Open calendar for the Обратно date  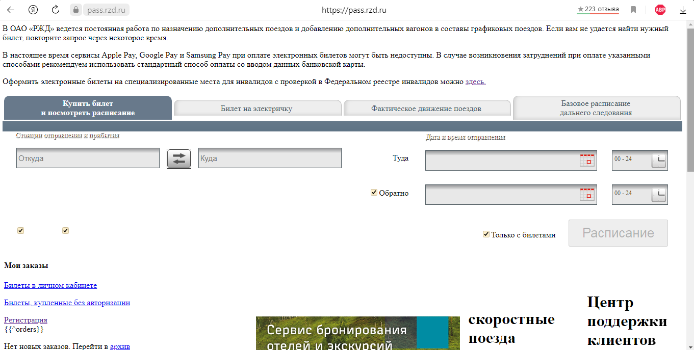pos(587,194)
